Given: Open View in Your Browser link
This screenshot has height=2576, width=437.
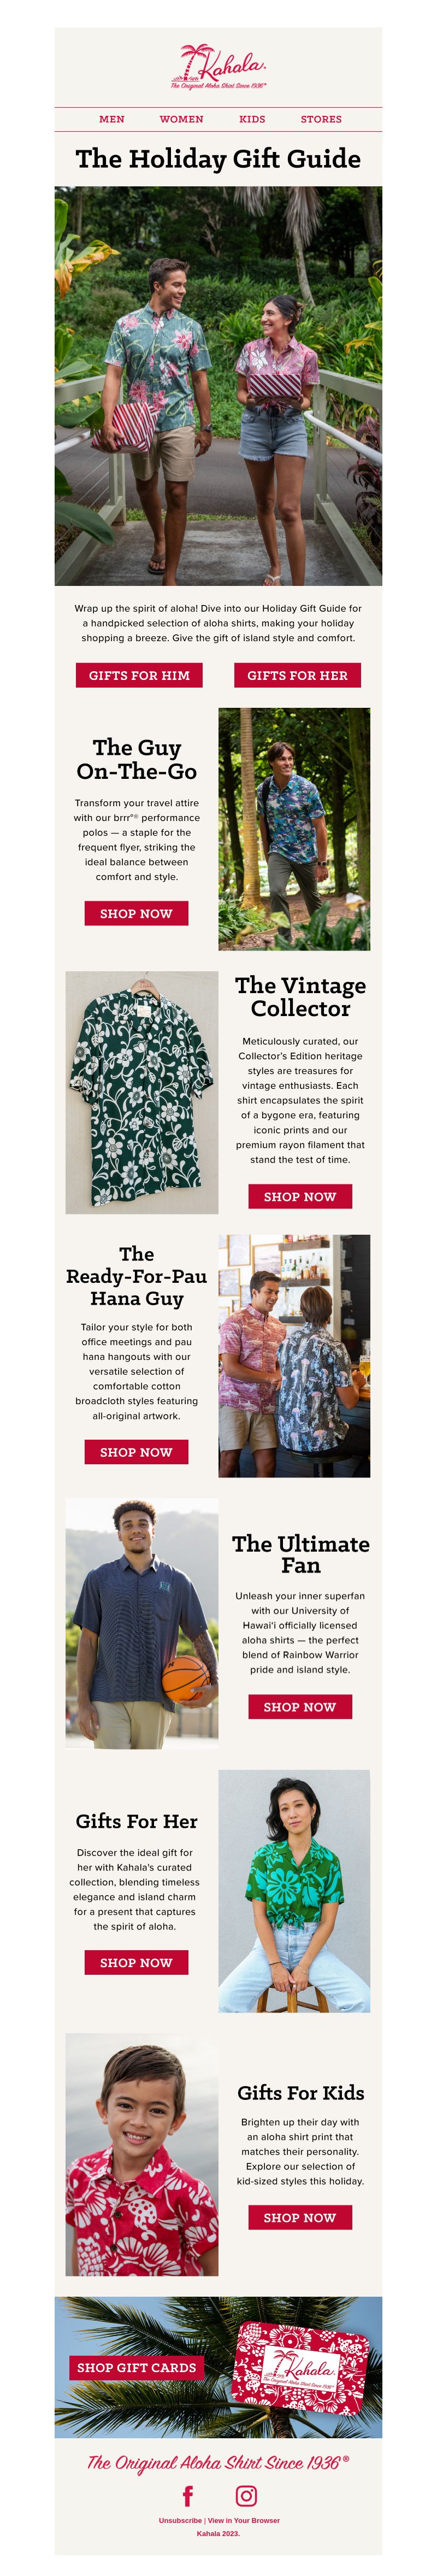Looking at the screenshot, I should (243, 2521).
